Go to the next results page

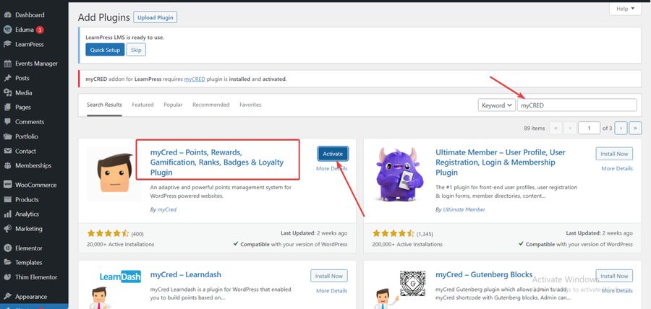(x=621, y=129)
